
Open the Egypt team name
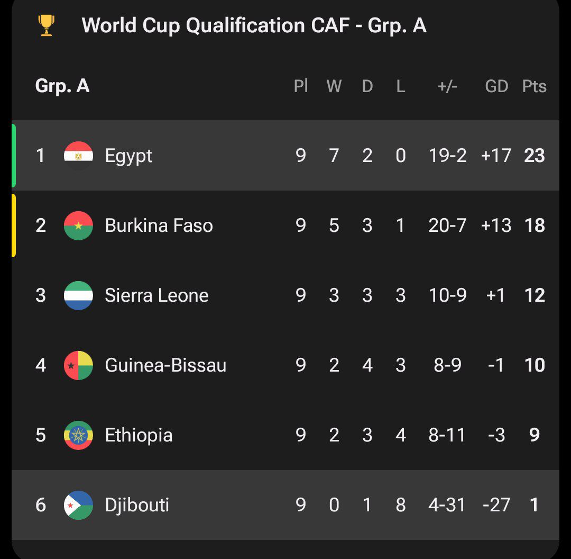point(128,156)
